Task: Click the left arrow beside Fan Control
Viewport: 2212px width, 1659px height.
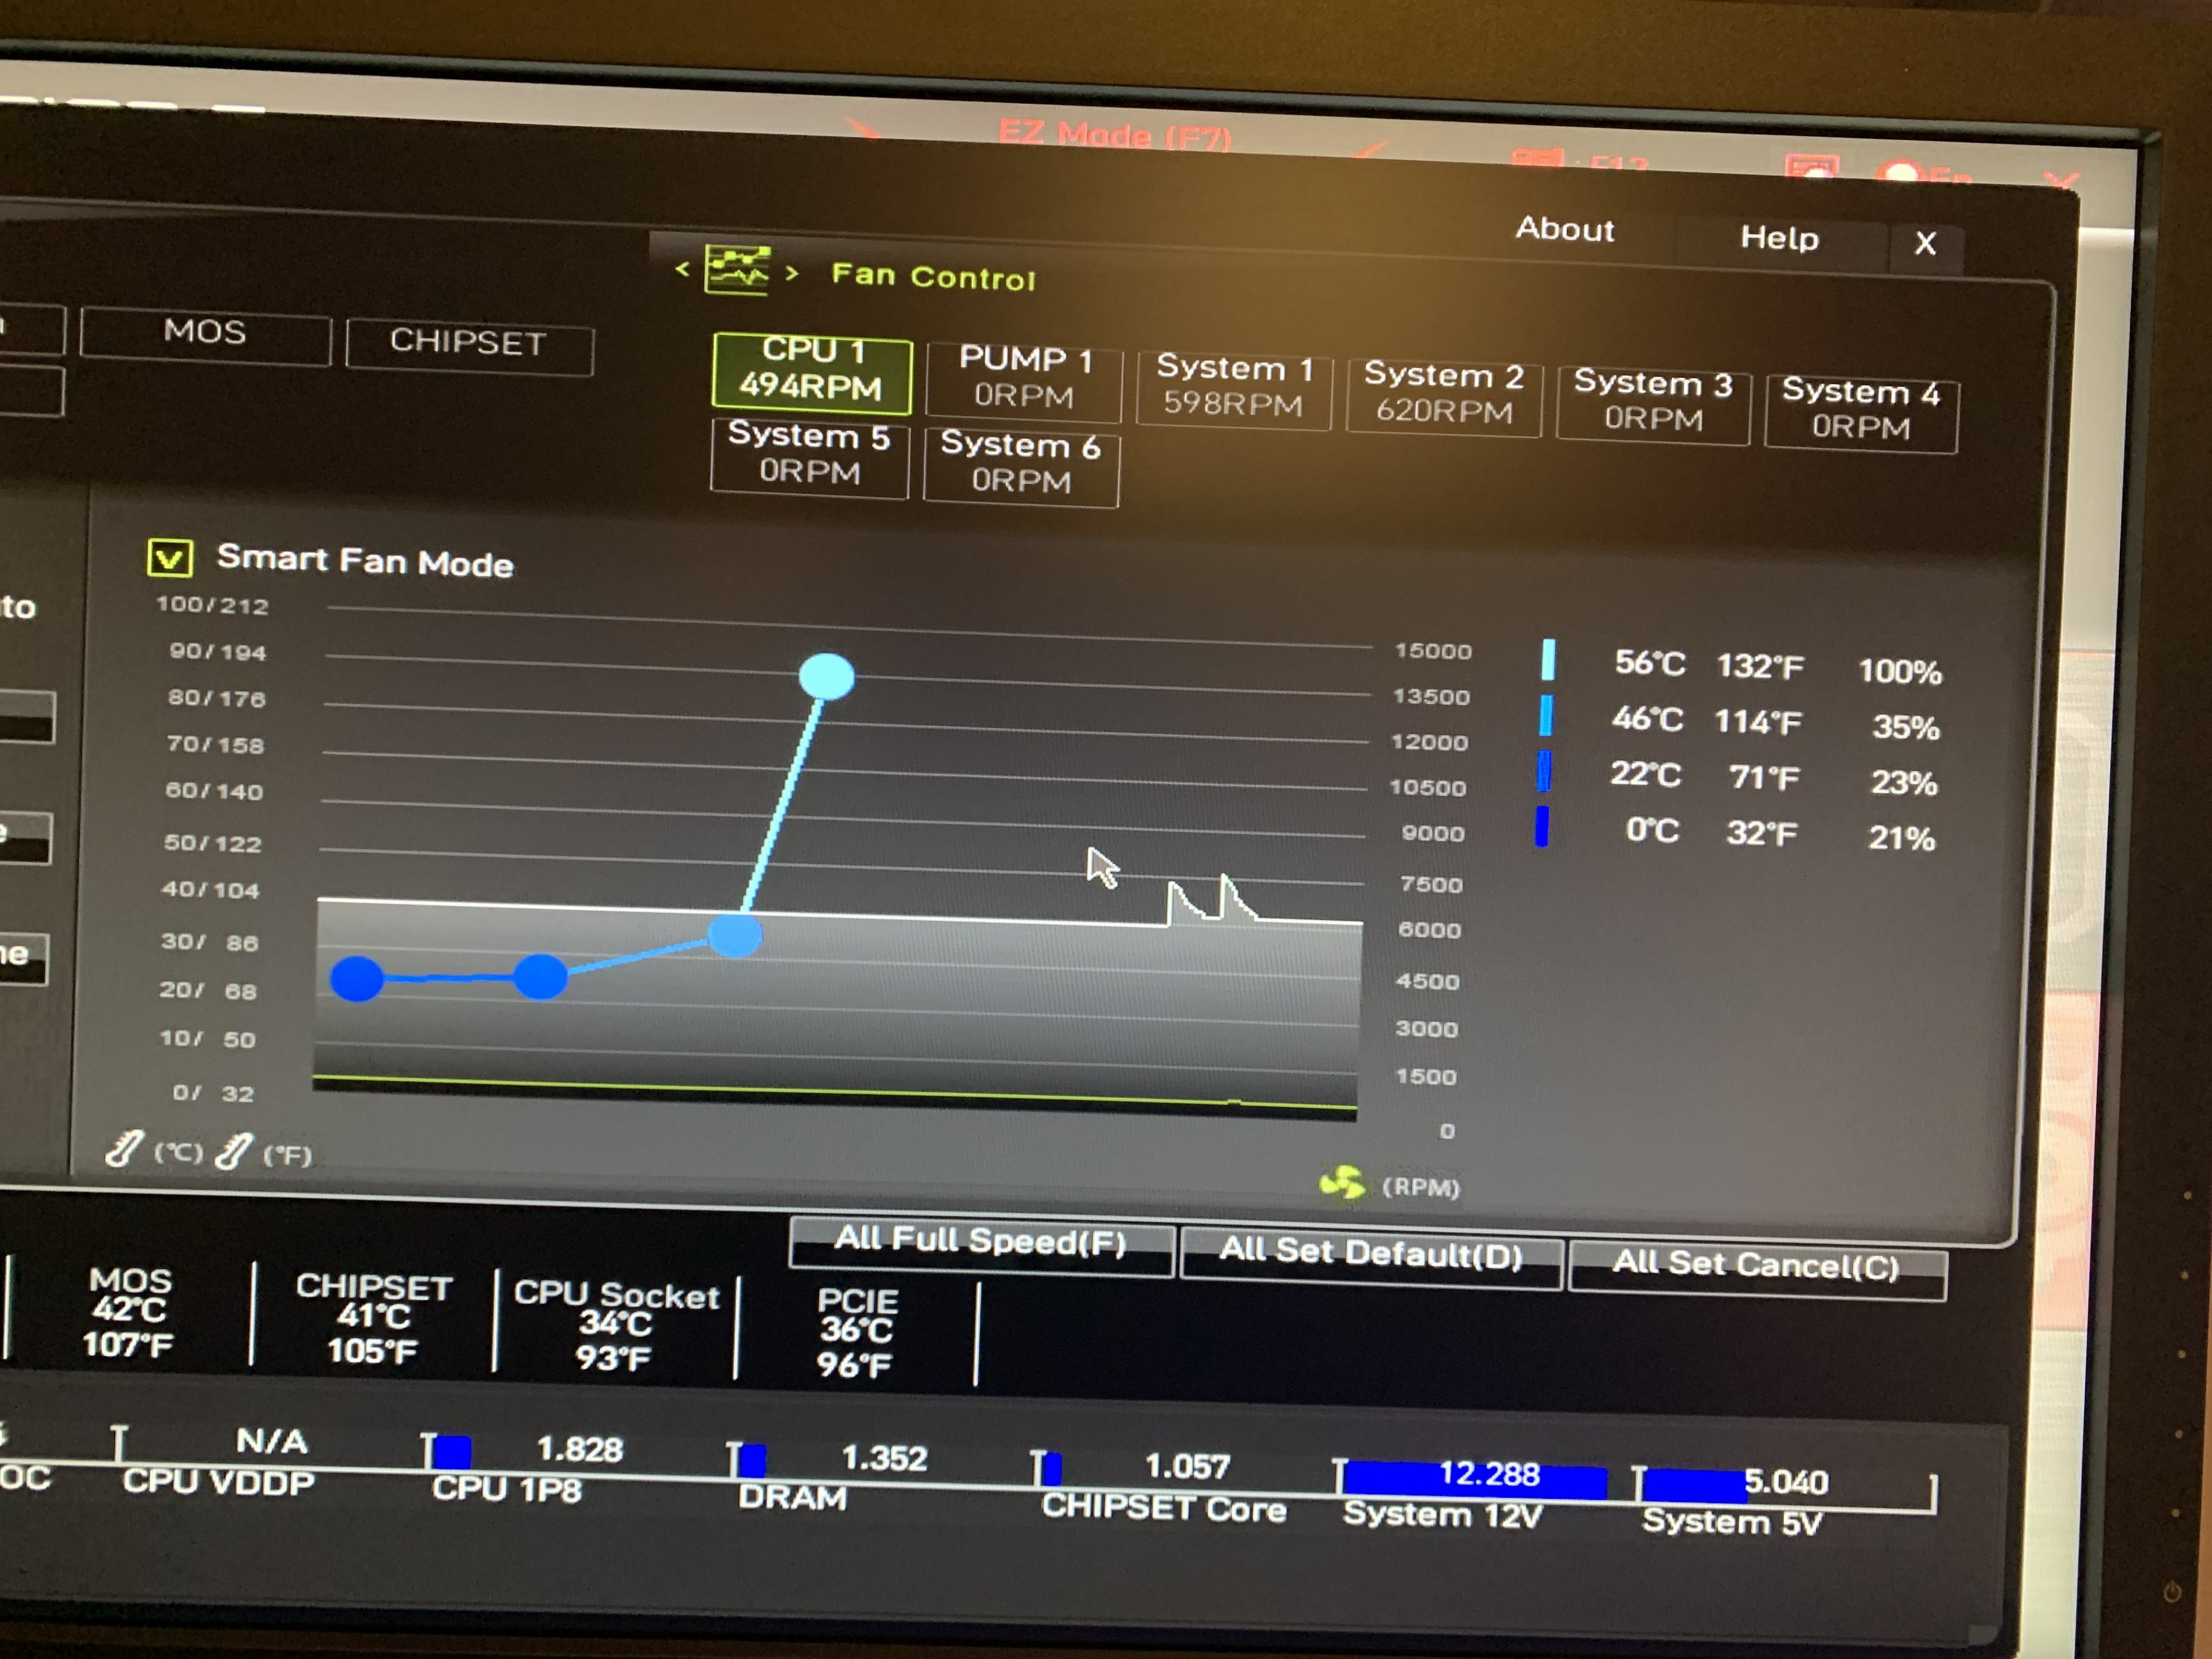Action: point(682,268)
